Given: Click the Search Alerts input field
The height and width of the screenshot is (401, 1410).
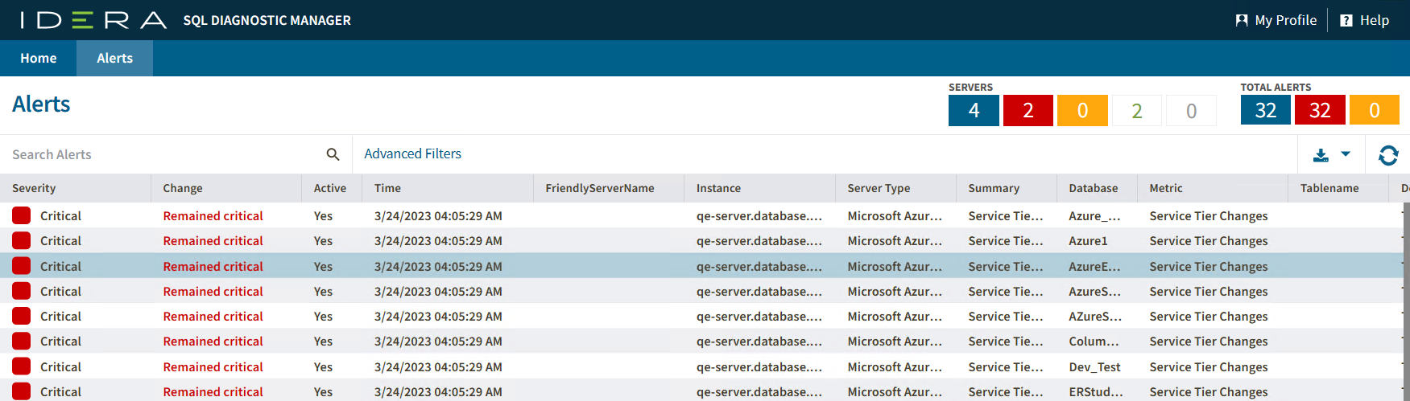Looking at the screenshot, I should (x=161, y=154).
